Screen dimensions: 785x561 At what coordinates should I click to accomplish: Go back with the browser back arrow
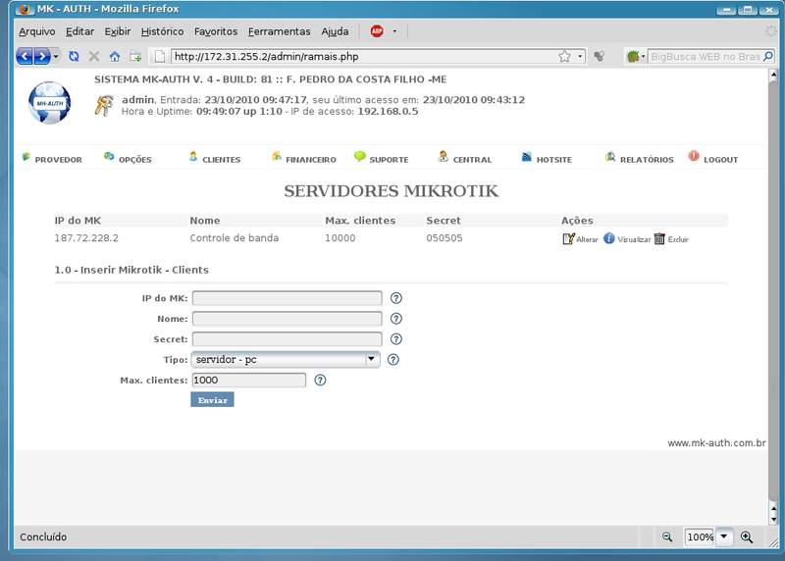click(x=25, y=56)
